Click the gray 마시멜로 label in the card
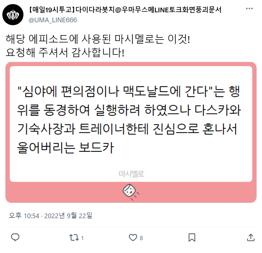Image resolution: width=262 pixels, height=253 pixels. click(131, 174)
